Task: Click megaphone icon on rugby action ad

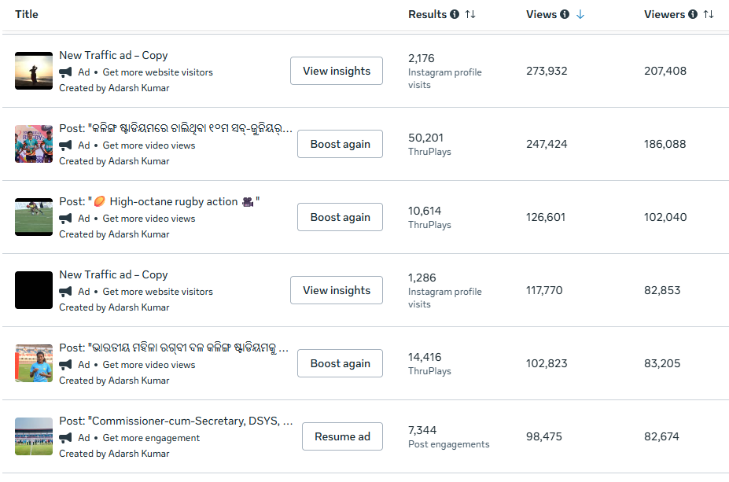Action: pyautogui.click(x=64, y=219)
